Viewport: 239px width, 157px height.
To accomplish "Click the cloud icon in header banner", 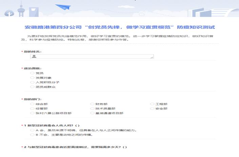I will point(8,13).
